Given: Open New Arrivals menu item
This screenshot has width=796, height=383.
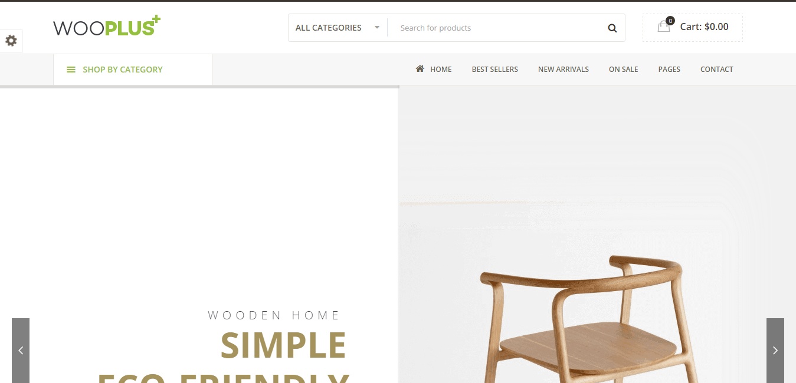Looking at the screenshot, I should pos(563,70).
